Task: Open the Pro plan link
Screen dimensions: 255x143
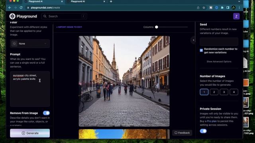Action: tap(212, 121)
